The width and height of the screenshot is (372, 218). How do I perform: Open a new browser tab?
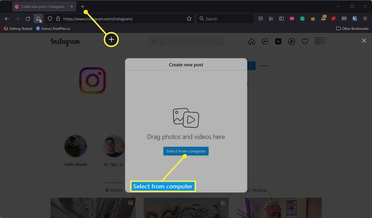point(82,7)
